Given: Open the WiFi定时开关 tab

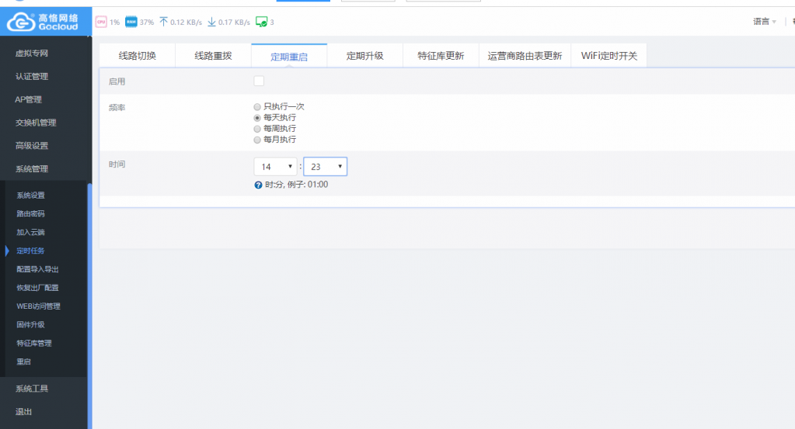Looking at the screenshot, I should coord(608,56).
